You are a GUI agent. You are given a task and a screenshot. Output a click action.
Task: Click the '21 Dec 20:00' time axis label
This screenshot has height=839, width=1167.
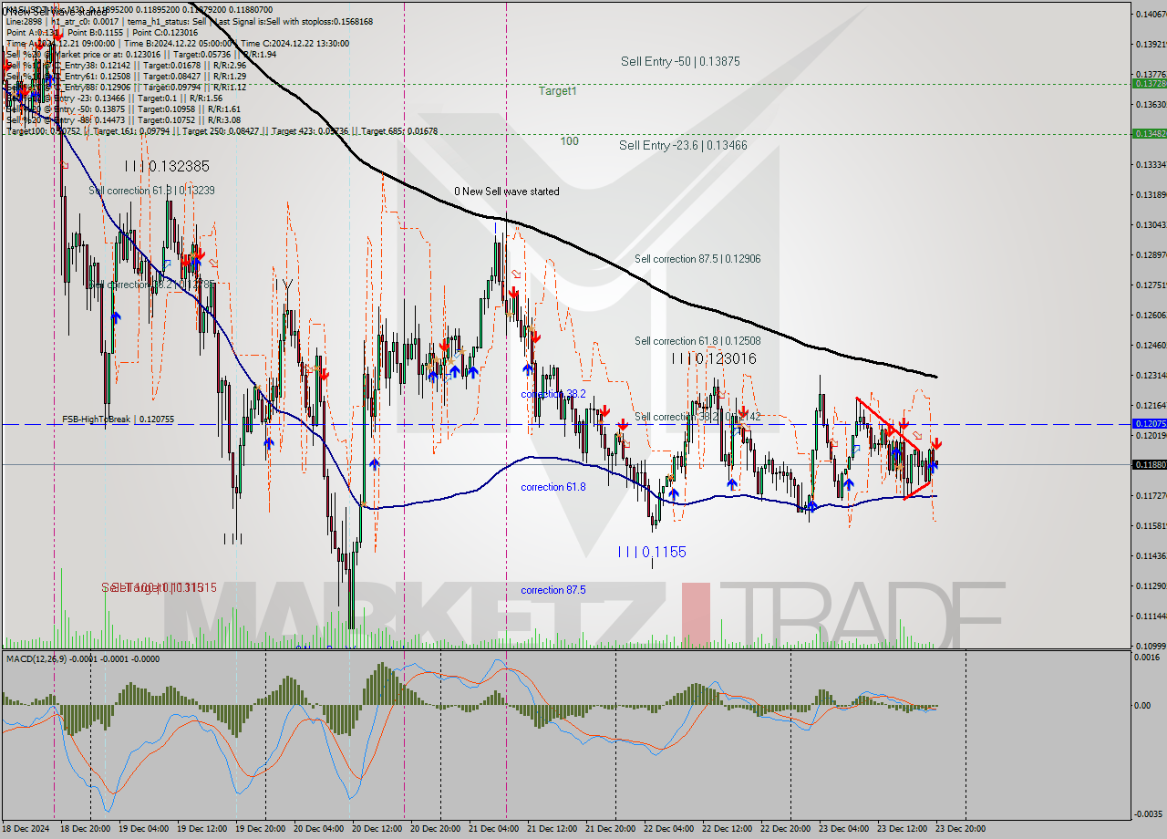click(x=612, y=828)
